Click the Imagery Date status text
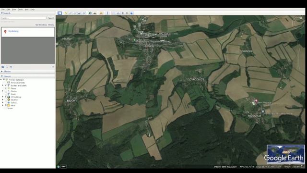The image size is (307, 173). [225, 167]
